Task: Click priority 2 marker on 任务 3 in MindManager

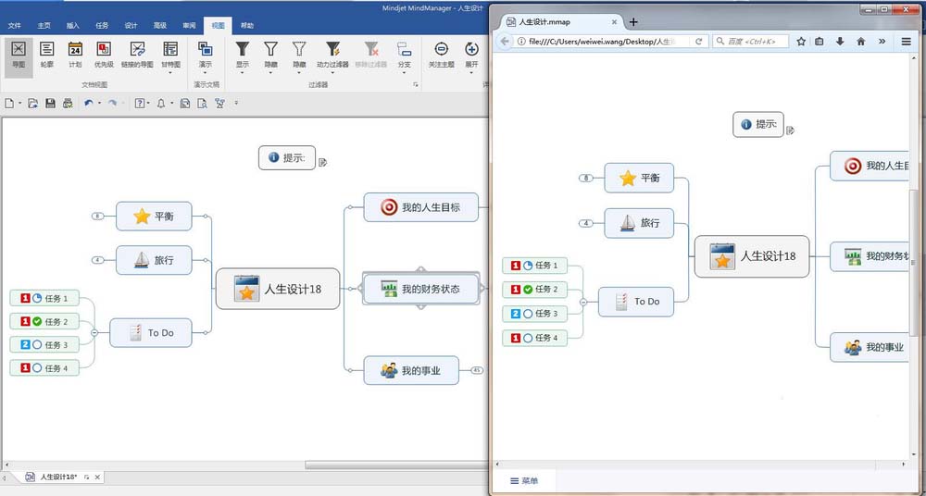Action: pos(25,345)
